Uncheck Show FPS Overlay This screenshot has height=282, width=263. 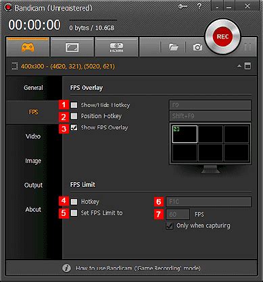[x=74, y=128]
